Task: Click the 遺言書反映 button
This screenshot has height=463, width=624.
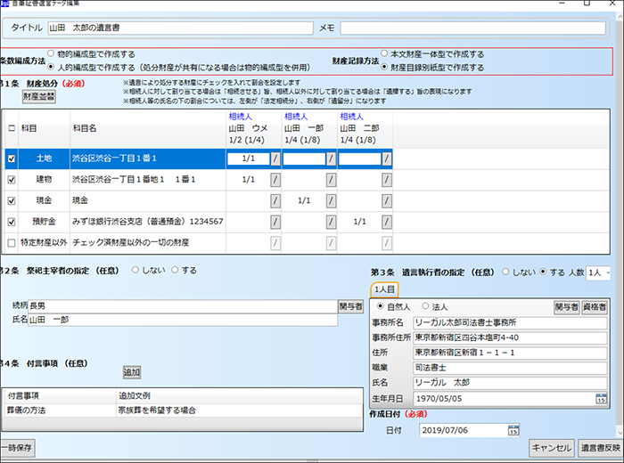Action: (x=599, y=448)
